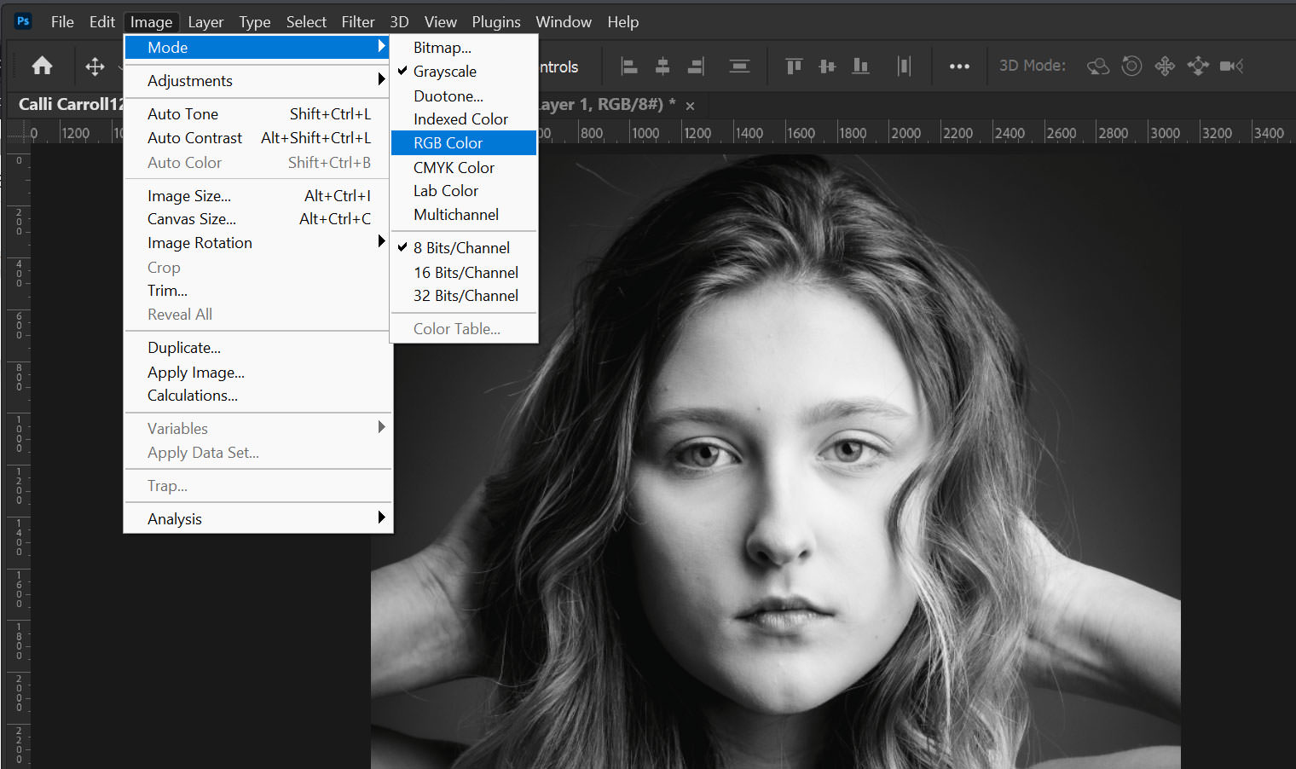The height and width of the screenshot is (769, 1296).
Task: Expand the Mode submenu
Action: pyautogui.click(x=257, y=48)
